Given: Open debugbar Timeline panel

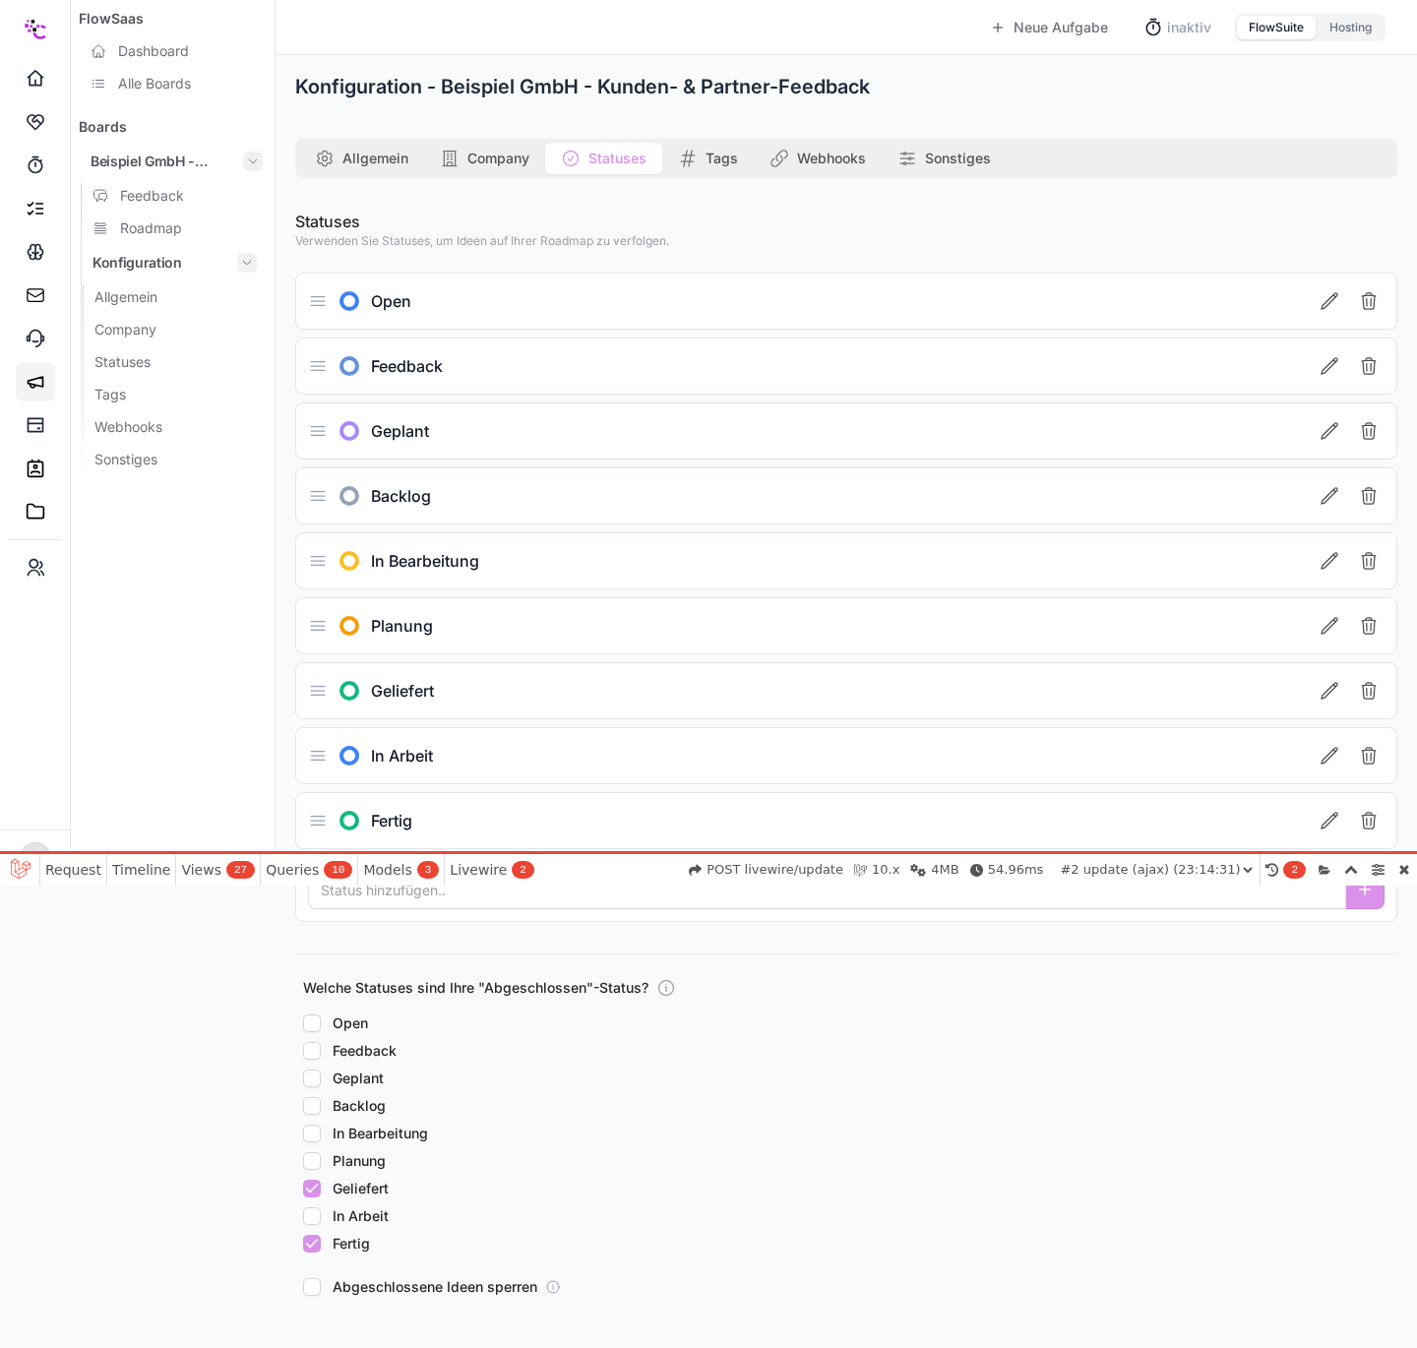Looking at the screenshot, I should click(x=141, y=870).
